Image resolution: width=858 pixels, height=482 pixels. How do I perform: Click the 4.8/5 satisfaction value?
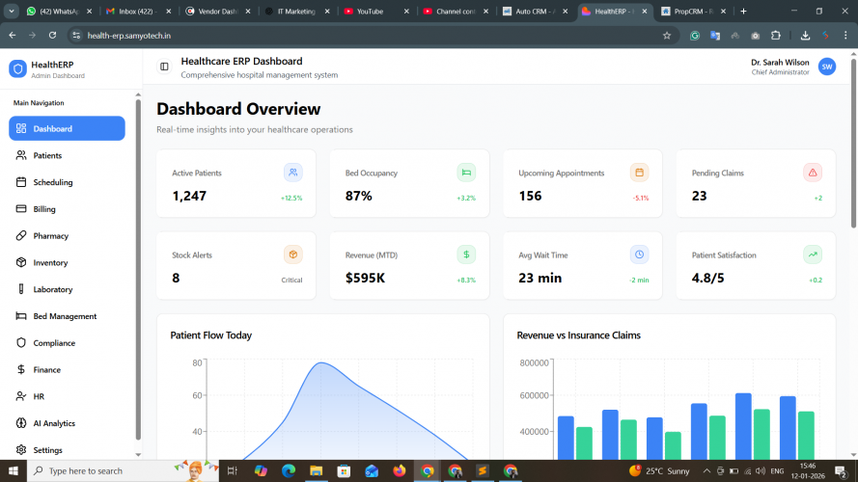click(x=707, y=278)
